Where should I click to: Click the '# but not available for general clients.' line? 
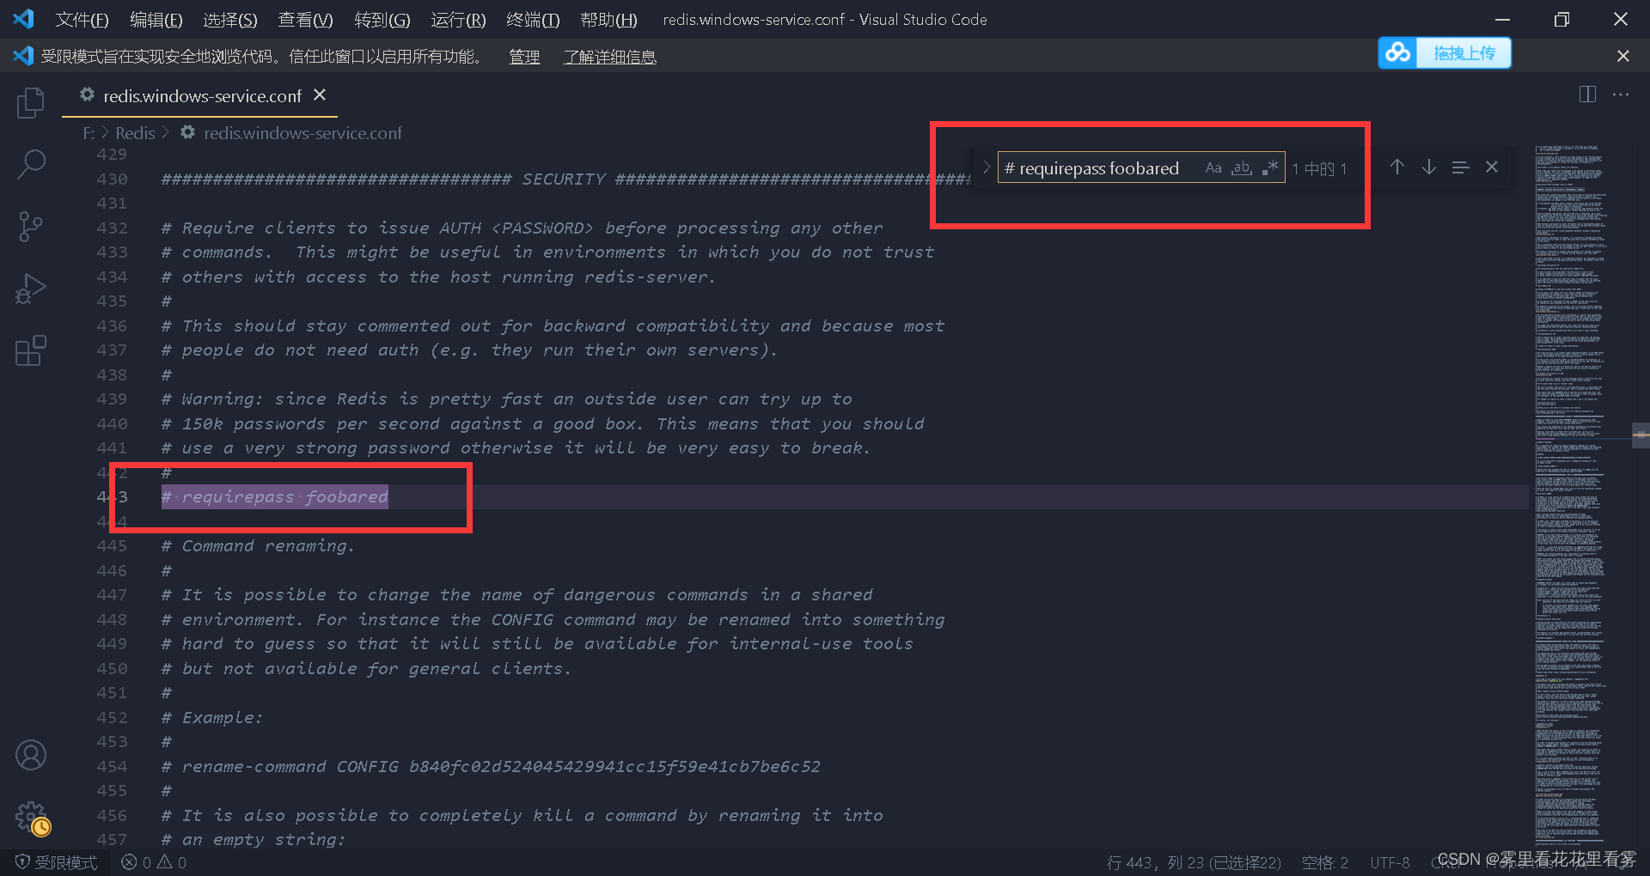click(x=366, y=668)
